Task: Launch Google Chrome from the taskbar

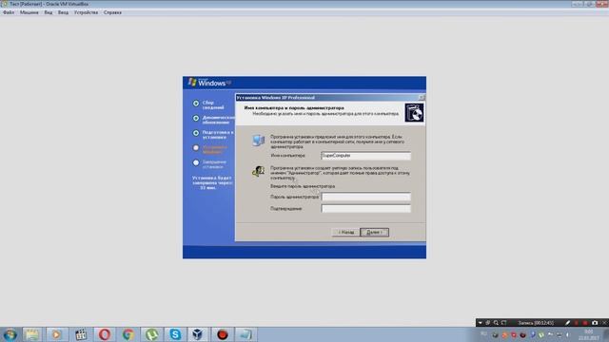Action: pyautogui.click(x=128, y=334)
